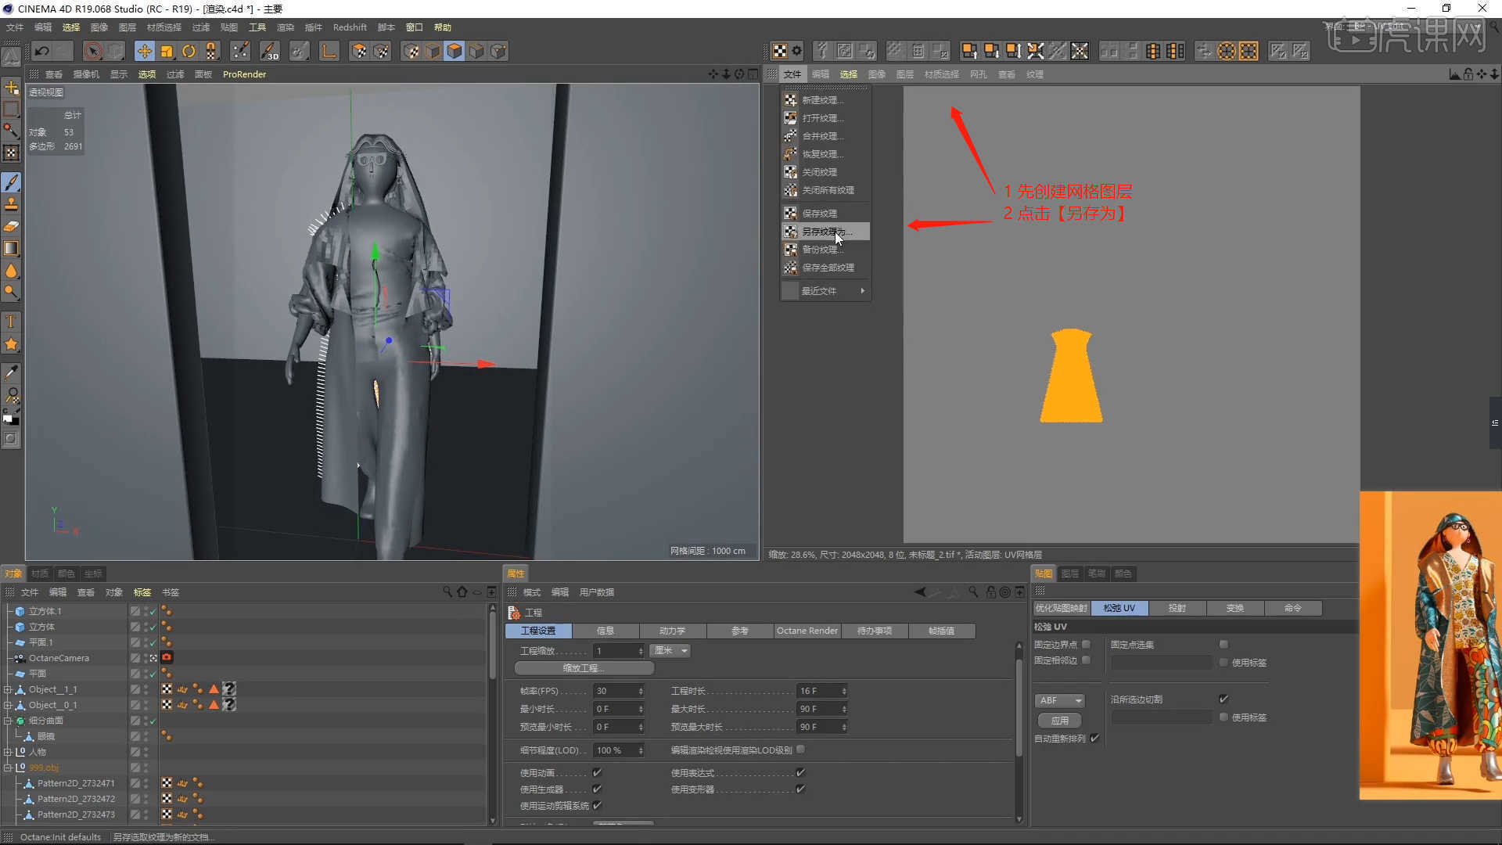Image resolution: width=1502 pixels, height=845 pixels.
Task: Select the Scale tool in the top toolbar
Action: point(167,51)
